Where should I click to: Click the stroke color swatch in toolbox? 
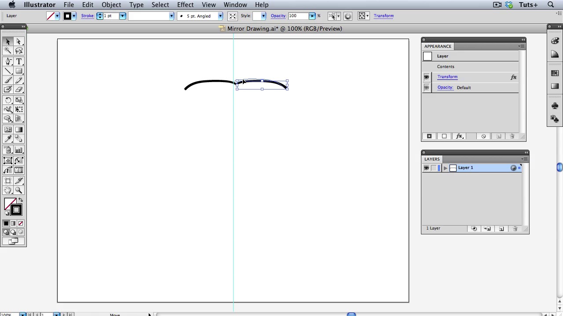point(16,210)
